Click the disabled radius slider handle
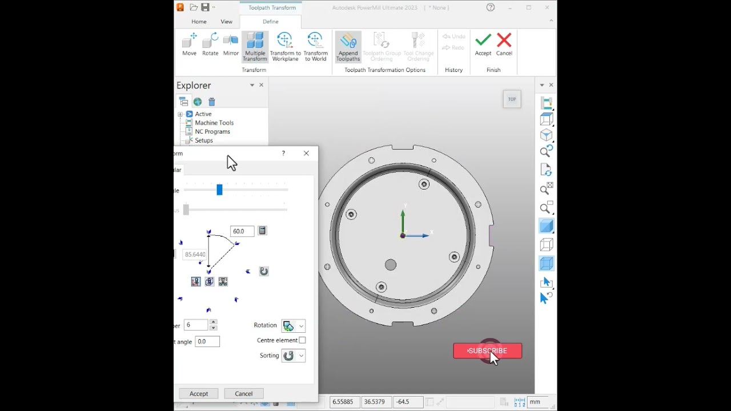 [186, 209]
